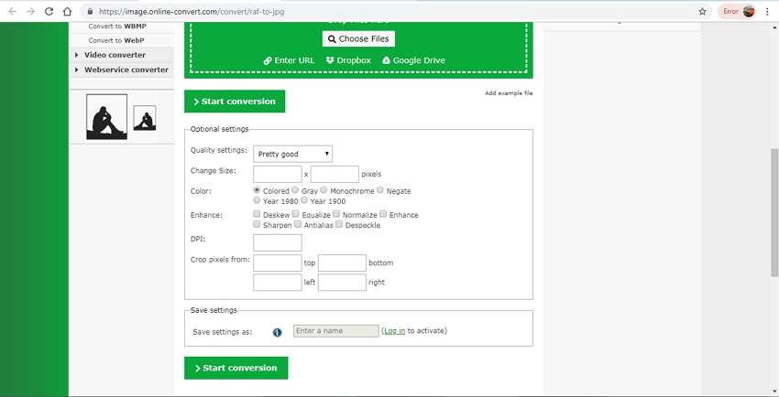Screen dimensions: 779x397
Task: Bookmark this page with star icon
Action: [x=703, y=12]
